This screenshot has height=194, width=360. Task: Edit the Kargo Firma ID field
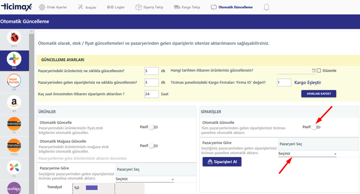click(x=284, y=82)
